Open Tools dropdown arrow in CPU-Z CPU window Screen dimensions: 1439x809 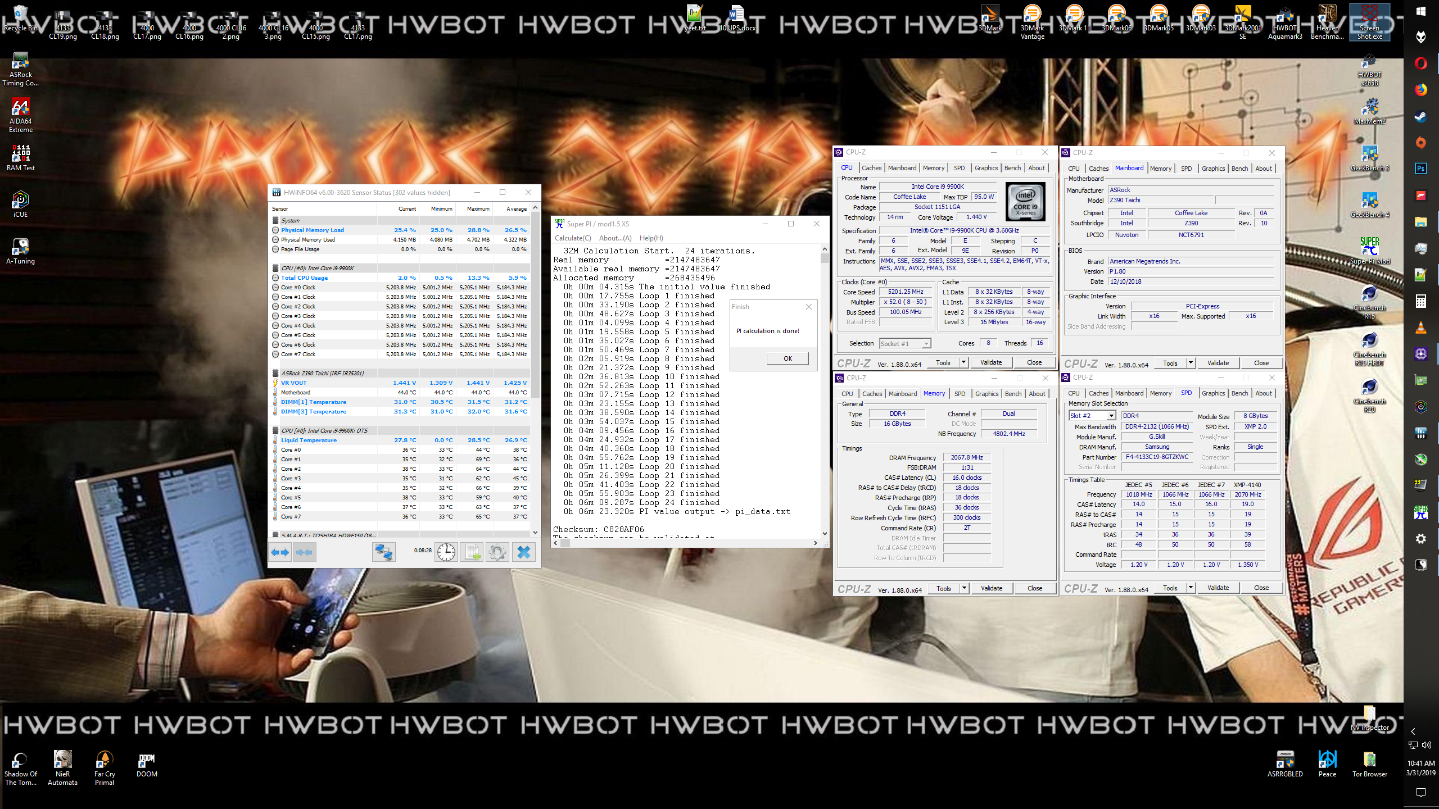coord(963,362)
